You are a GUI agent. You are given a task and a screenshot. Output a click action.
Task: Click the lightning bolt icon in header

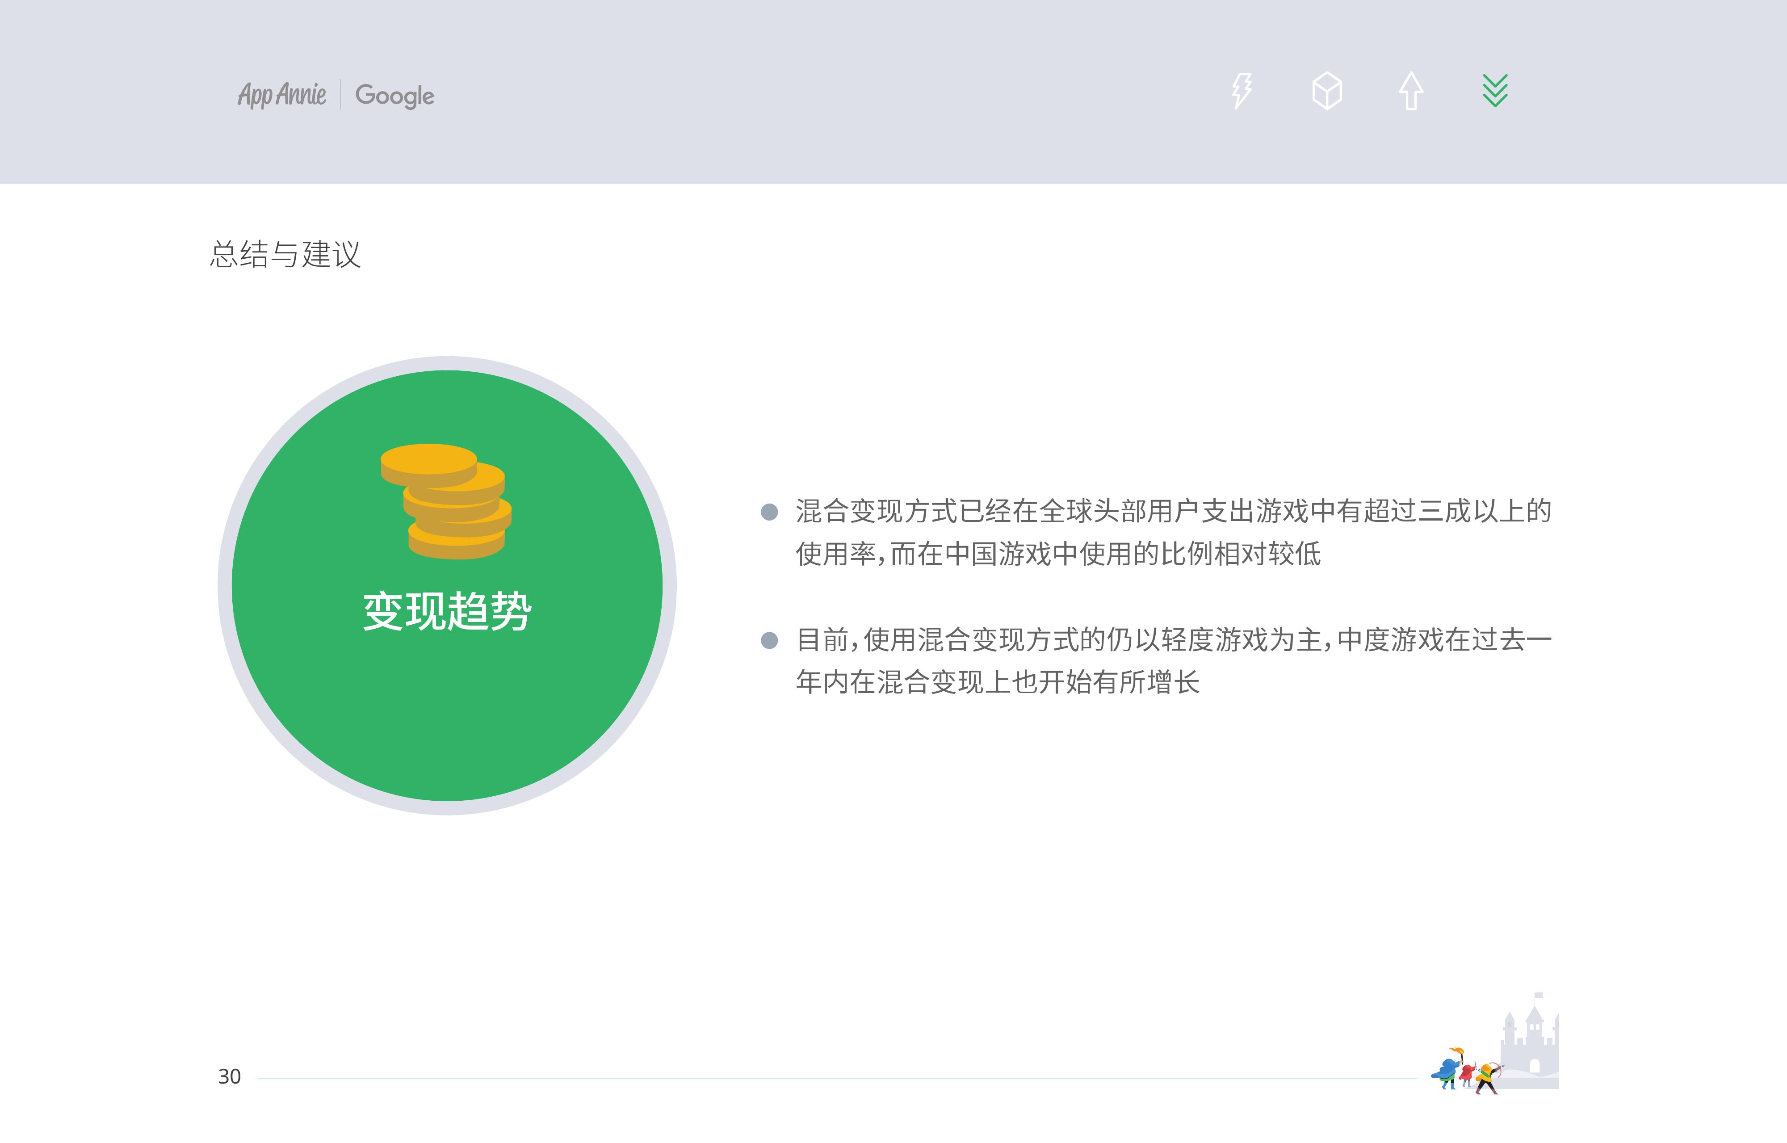1242,91
